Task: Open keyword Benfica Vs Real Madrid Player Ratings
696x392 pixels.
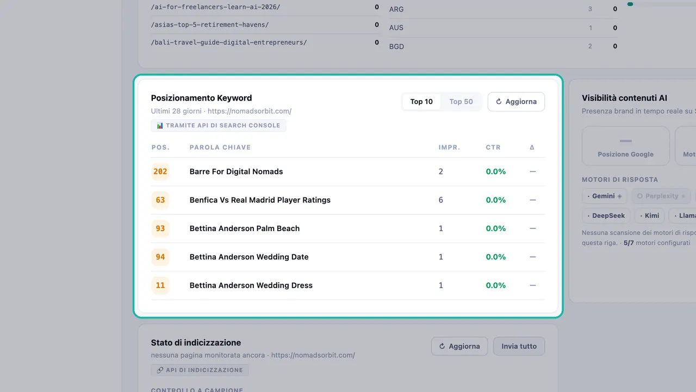Action: coord(260,200)
